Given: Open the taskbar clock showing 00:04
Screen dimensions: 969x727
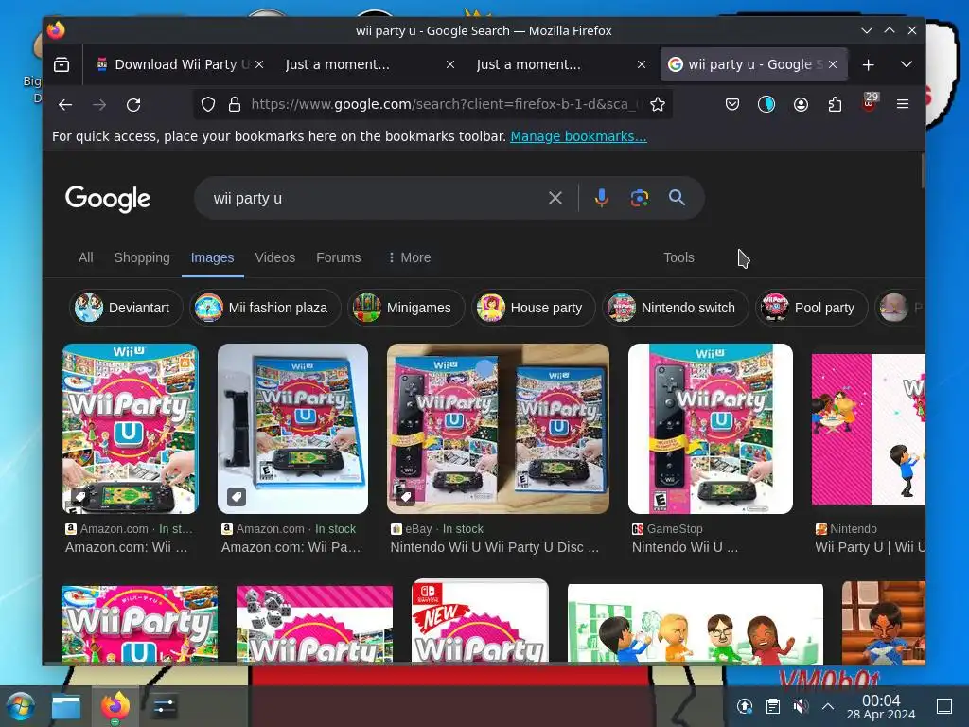Looking at the screenshot, I should click(x=881, y=706).
